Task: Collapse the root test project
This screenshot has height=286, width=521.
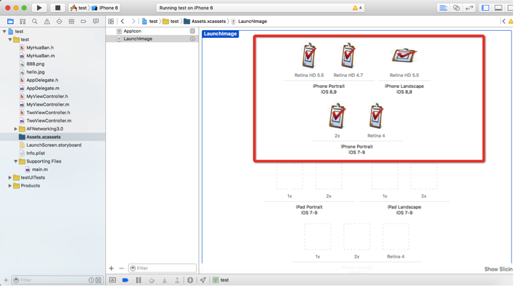Action: (x=4, y=31)
